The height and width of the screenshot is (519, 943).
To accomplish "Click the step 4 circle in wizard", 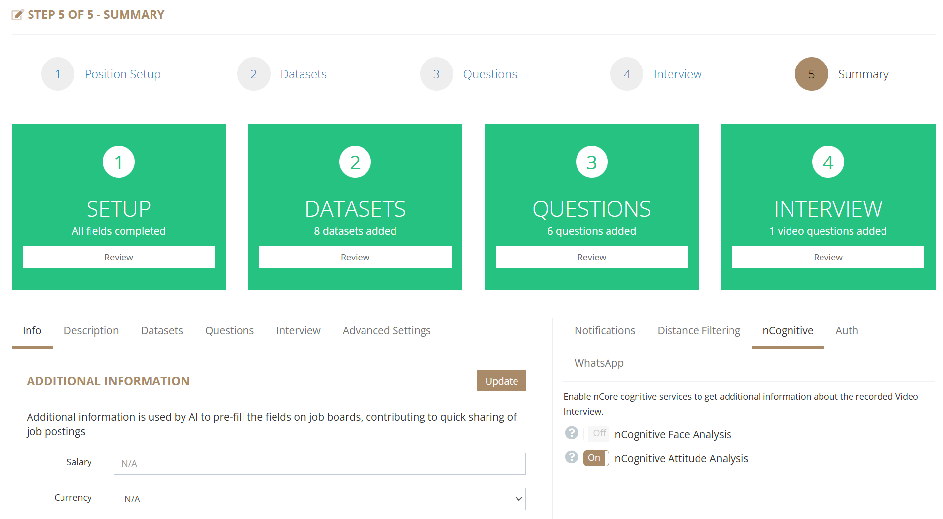I will (627, 74).
